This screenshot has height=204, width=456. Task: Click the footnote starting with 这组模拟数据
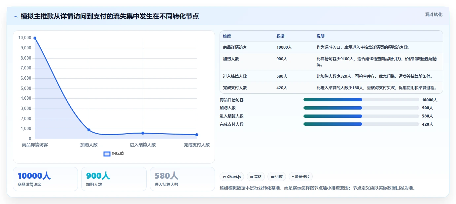tap(317, 188)
